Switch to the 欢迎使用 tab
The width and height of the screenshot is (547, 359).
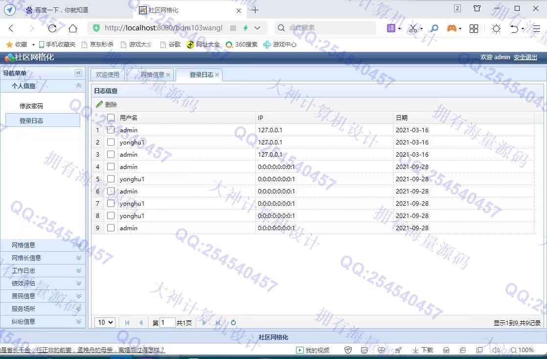tap(108, 75)
